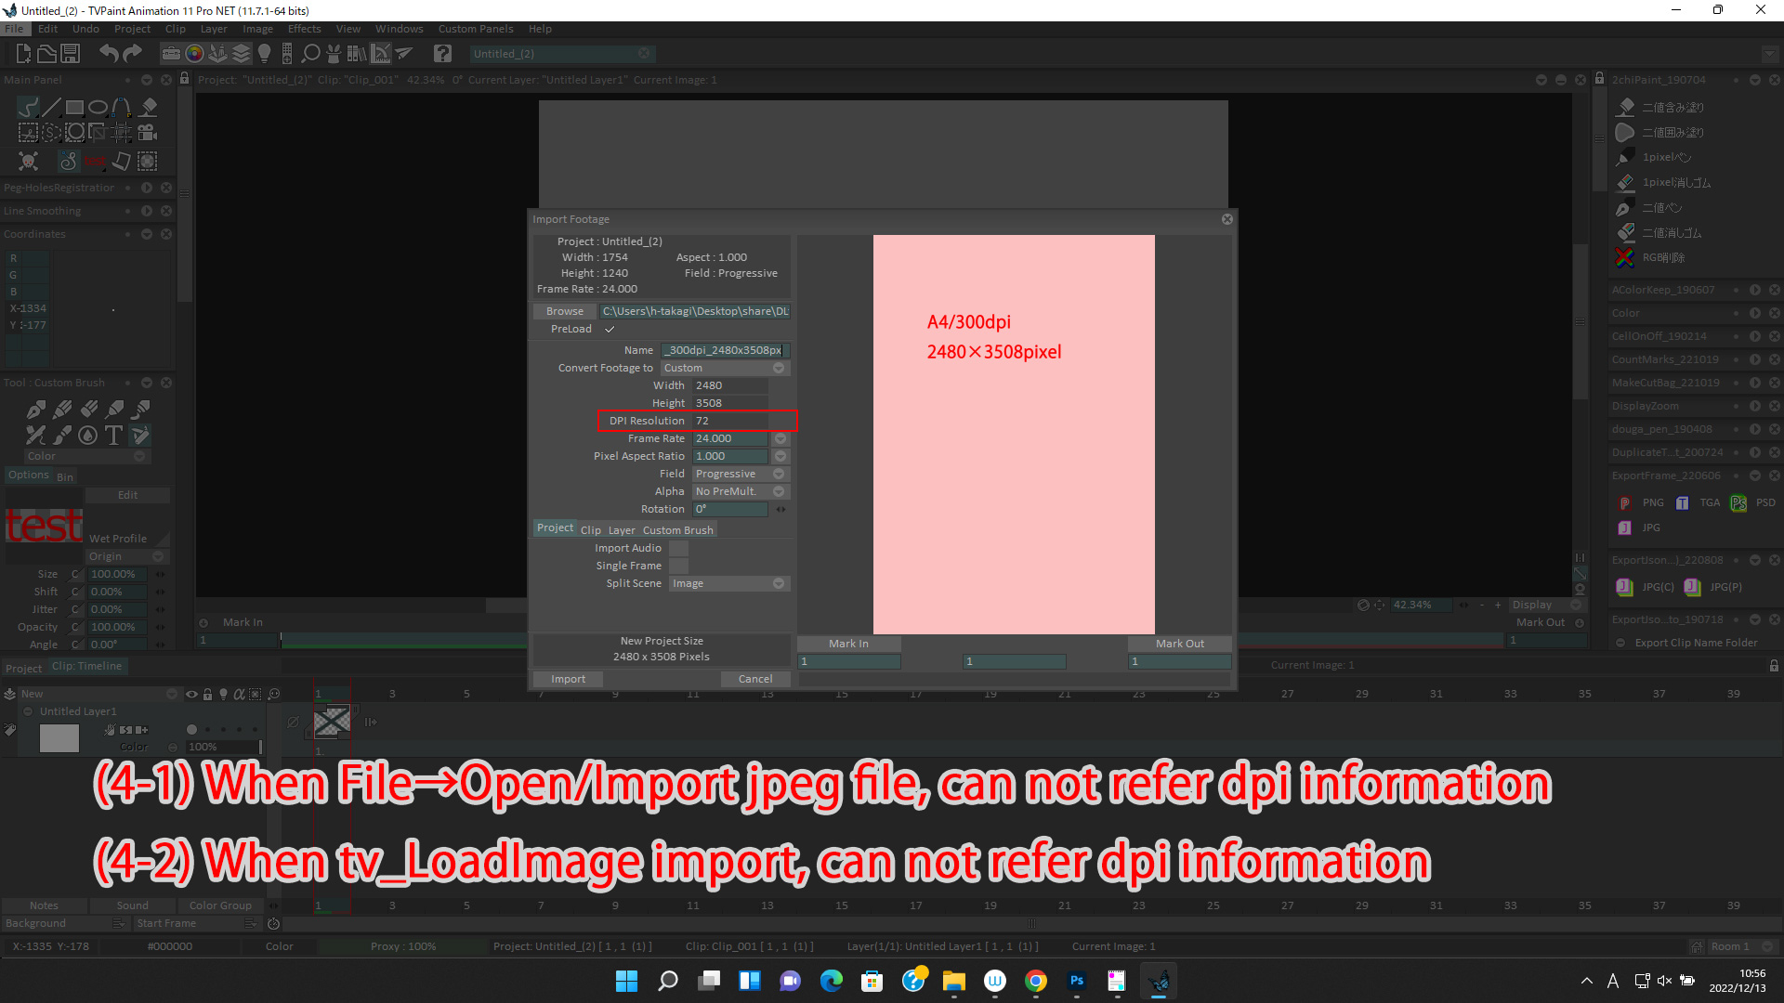Click the remote control toolbar icon

pyautogui.click(x=287, y=54)
